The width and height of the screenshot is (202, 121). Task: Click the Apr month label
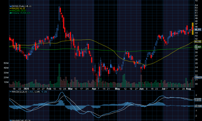point(94,89)
